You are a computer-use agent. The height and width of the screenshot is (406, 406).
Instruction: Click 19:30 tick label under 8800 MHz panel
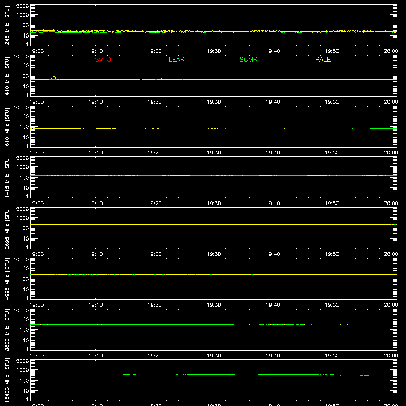[214, 356]
